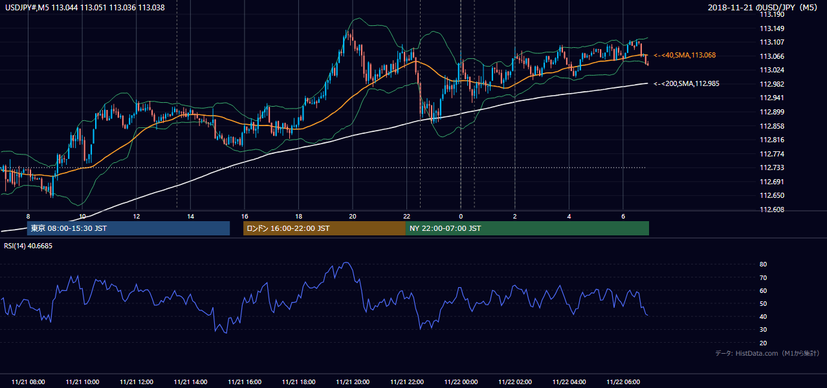This screenshot has width=827, height=388.
Task: Click price axis value 112.899
Action: [771, 112]
